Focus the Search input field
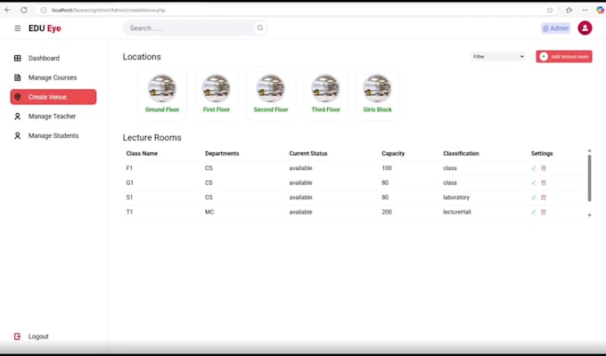The image size is (606, 356). click(x=189, y=28)
